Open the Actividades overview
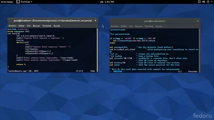 [7, 2]
